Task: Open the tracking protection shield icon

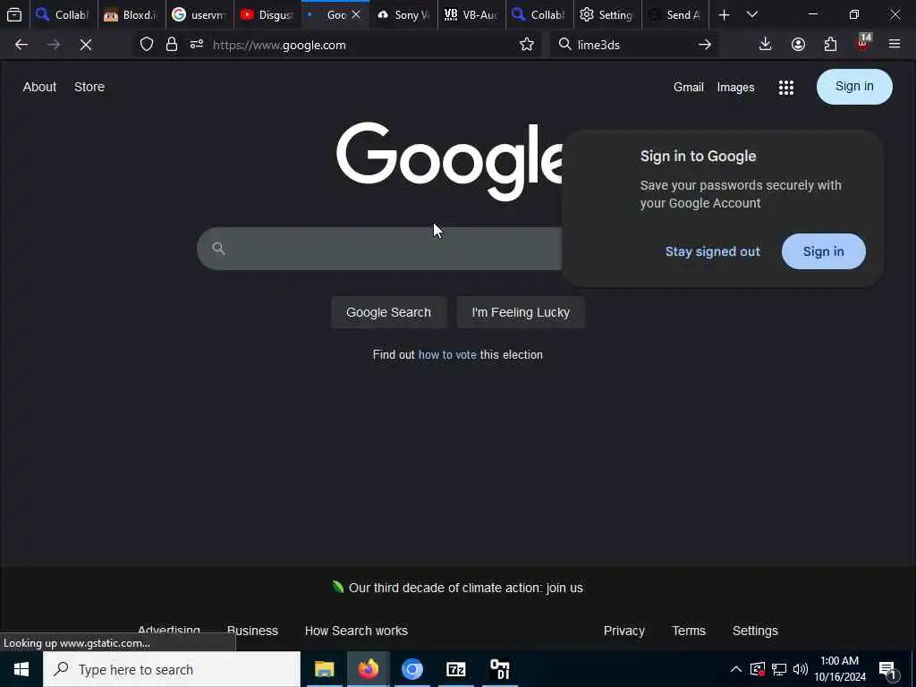Action: [x=147, y=45]
